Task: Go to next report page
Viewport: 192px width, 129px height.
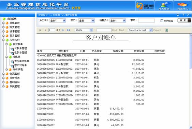Action: (x=63, y=30)
